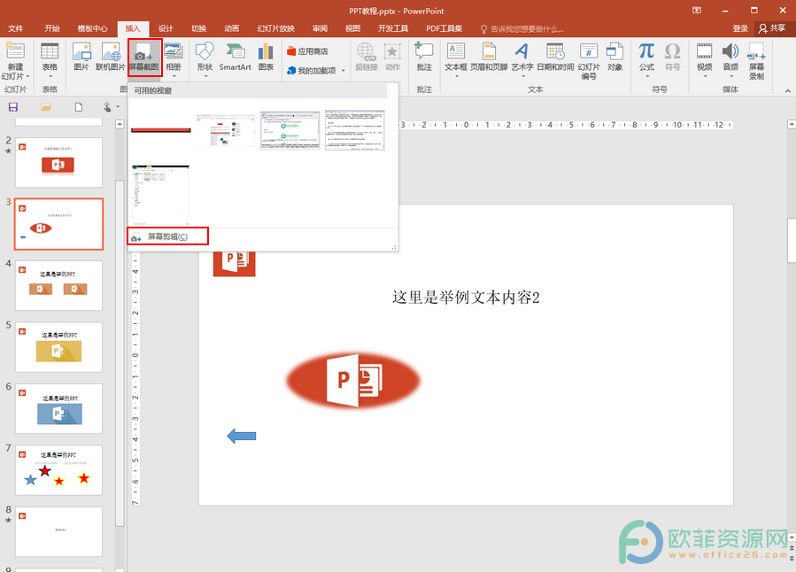Switch to the 模板中心 tab

92,28
